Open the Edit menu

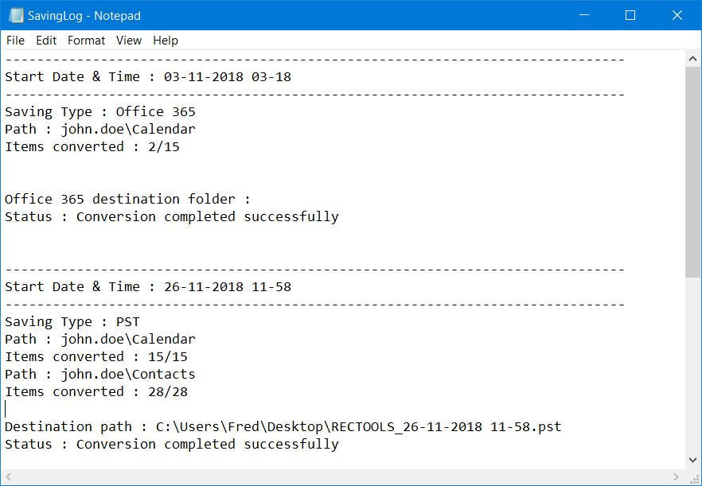[x=46, y=41]
